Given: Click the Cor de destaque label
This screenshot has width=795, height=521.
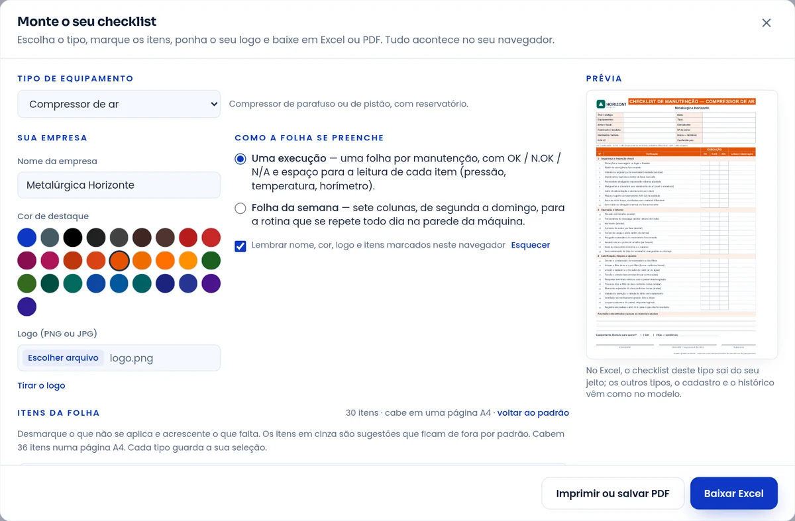Looking at the screenshot, I should pos(53,216).
